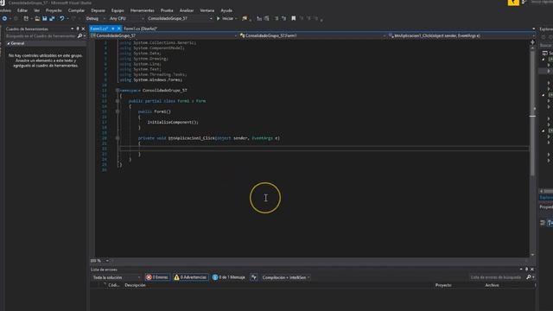
Task: Open the Editar menu
Action: (x=22, y=10)
